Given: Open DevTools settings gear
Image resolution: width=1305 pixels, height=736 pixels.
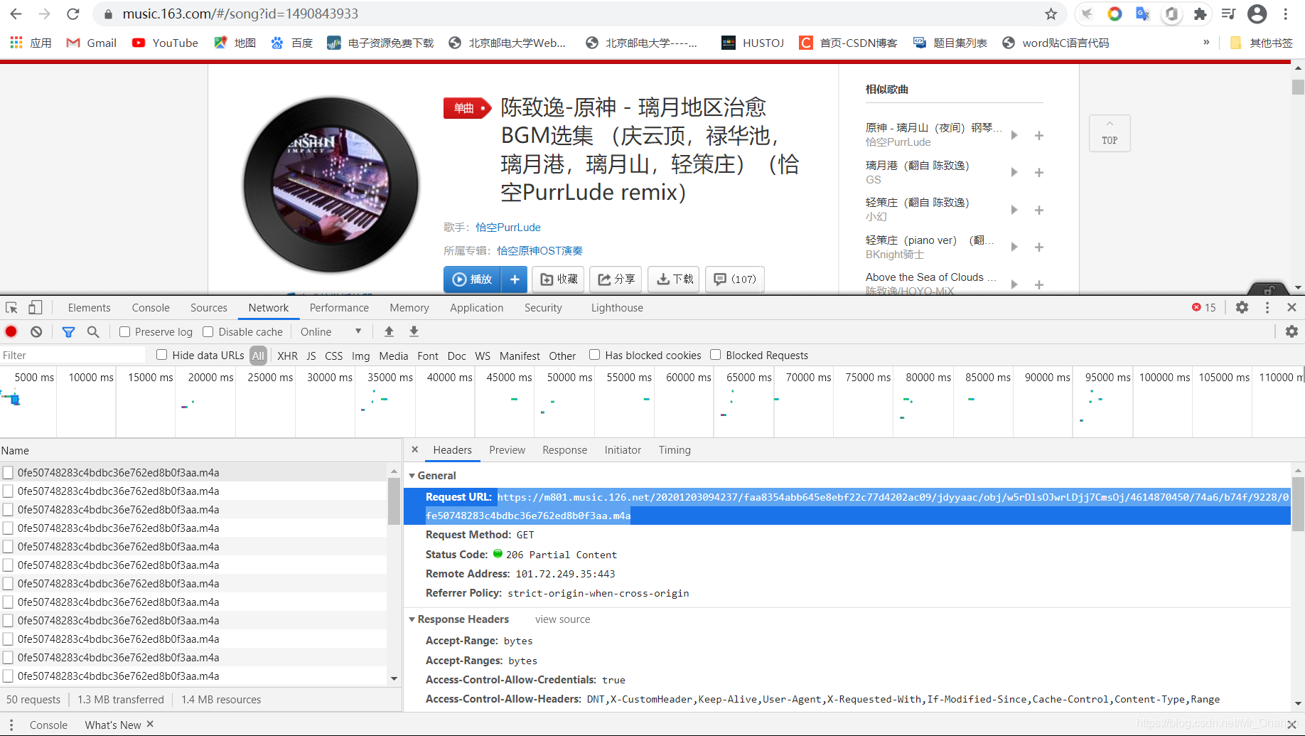Looking at the screenshot, I should tap(1242, 307).
